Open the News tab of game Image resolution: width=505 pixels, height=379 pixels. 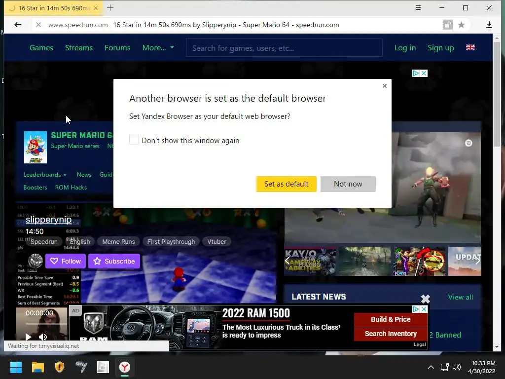click(84, 175)
